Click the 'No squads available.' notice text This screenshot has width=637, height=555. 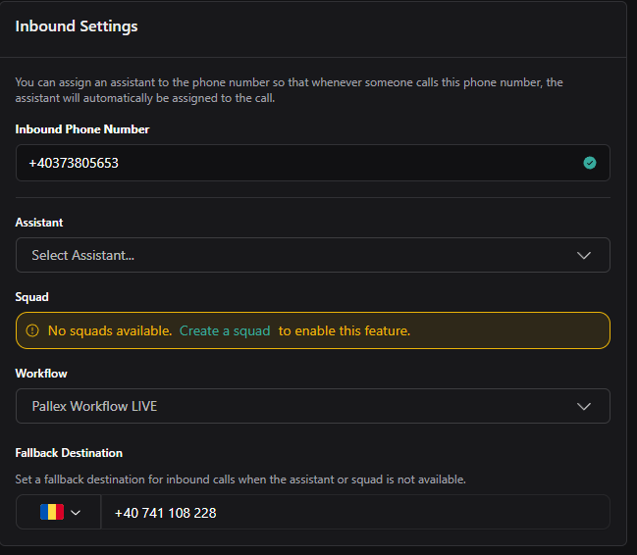110,331
